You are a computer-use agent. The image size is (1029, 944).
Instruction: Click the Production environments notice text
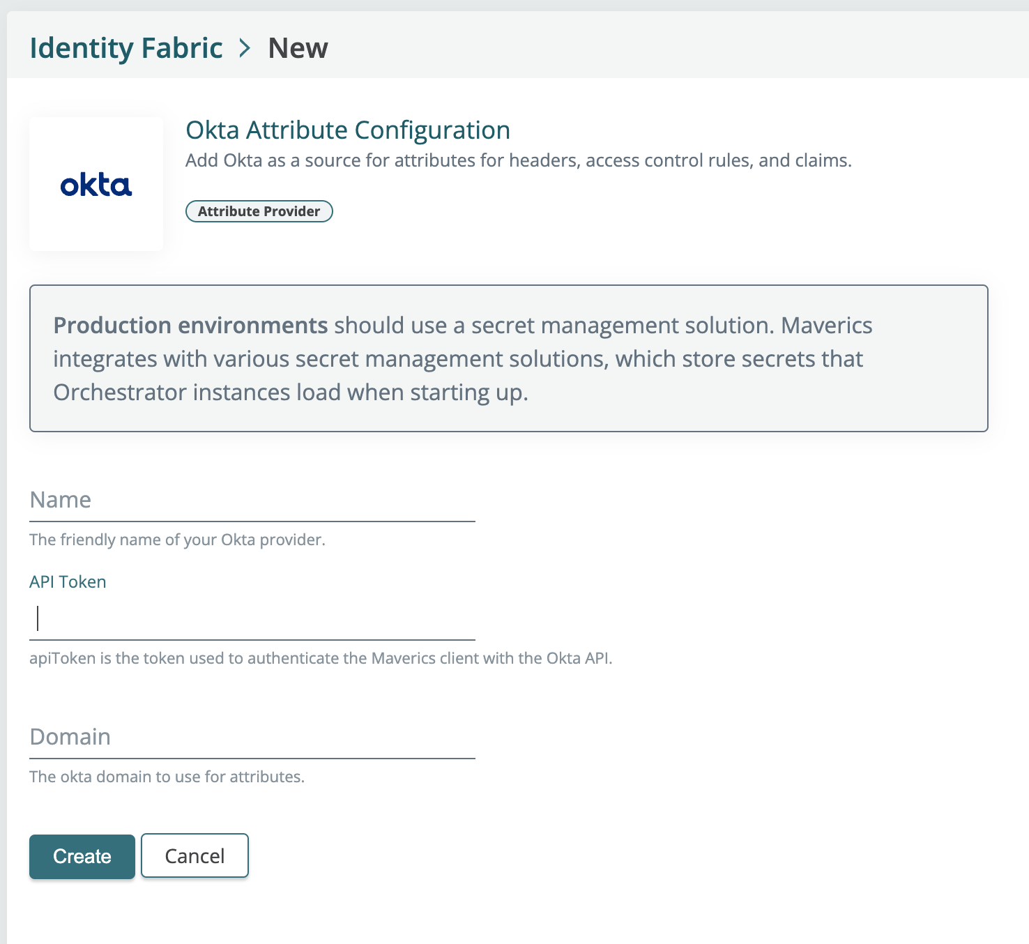point(463,359)
